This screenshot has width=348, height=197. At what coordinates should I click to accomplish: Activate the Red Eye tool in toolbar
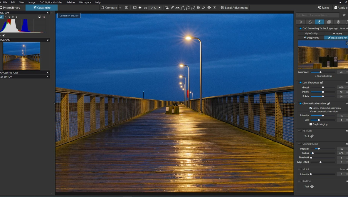click(x=209, y=8)
